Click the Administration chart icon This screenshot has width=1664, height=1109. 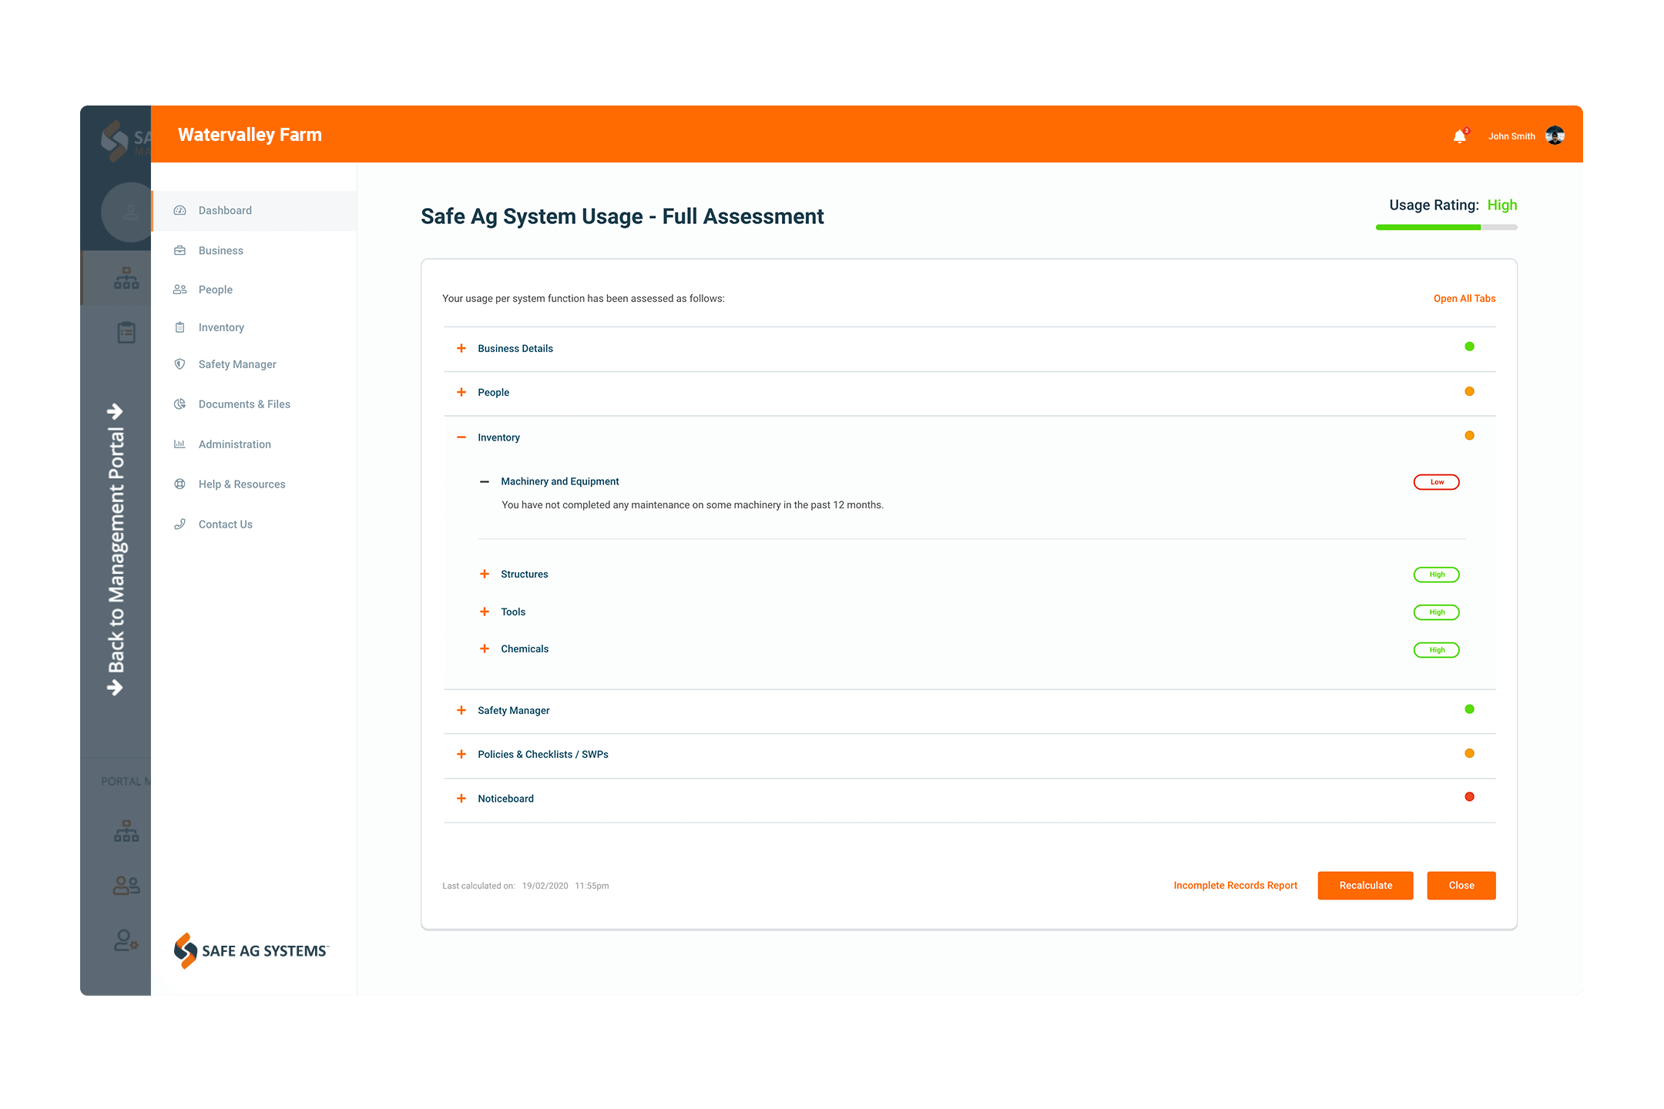pos(180,444)
